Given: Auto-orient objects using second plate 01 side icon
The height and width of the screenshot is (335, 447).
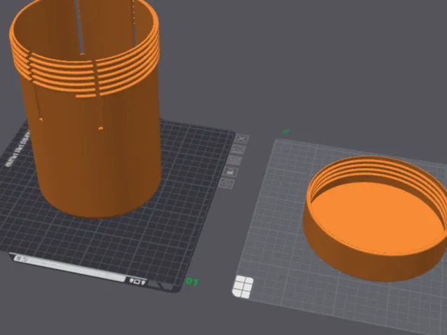Looking at the screenshot, I should pyautogui.click(x=238, y=150).
